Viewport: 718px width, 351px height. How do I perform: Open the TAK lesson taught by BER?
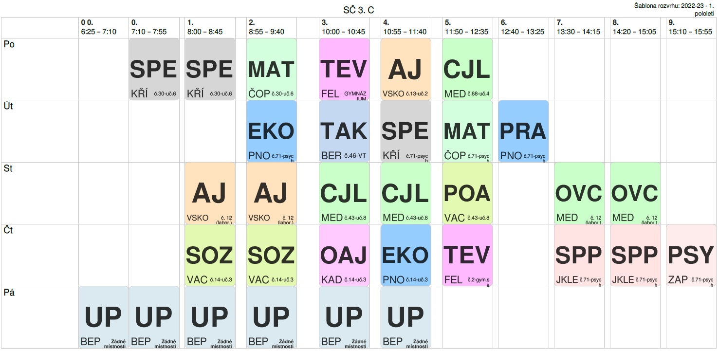tap(344, 131)
